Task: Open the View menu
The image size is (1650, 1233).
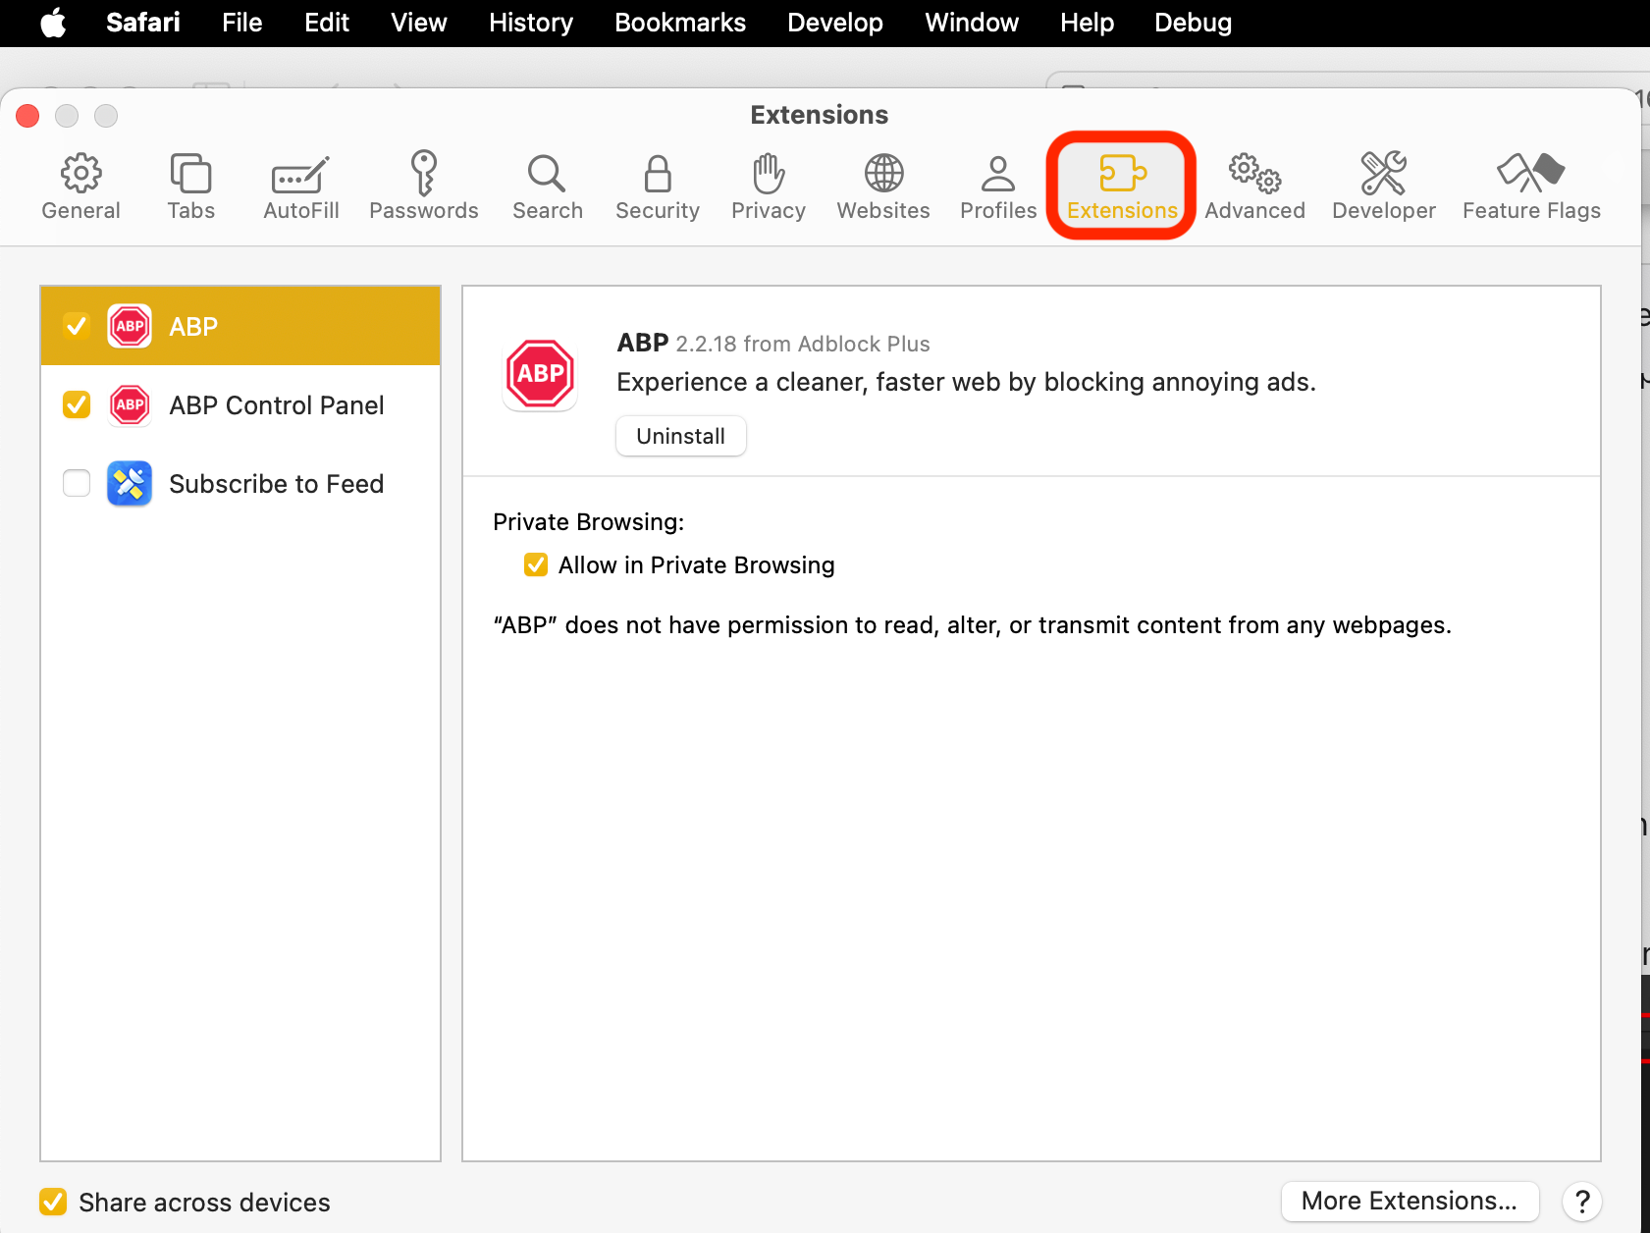Action: tap(419, 23)
